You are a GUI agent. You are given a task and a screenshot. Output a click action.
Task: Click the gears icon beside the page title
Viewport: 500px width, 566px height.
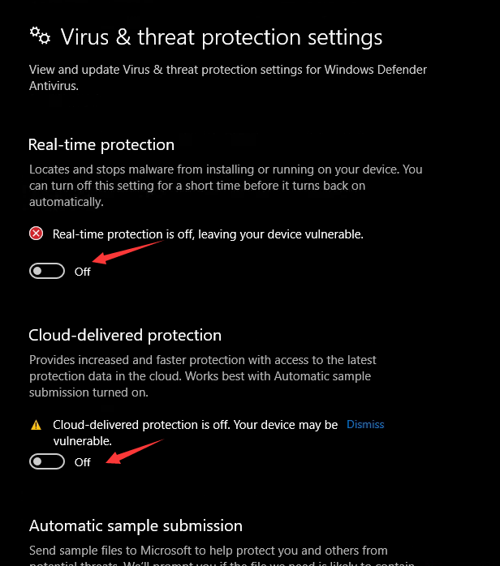40,36
